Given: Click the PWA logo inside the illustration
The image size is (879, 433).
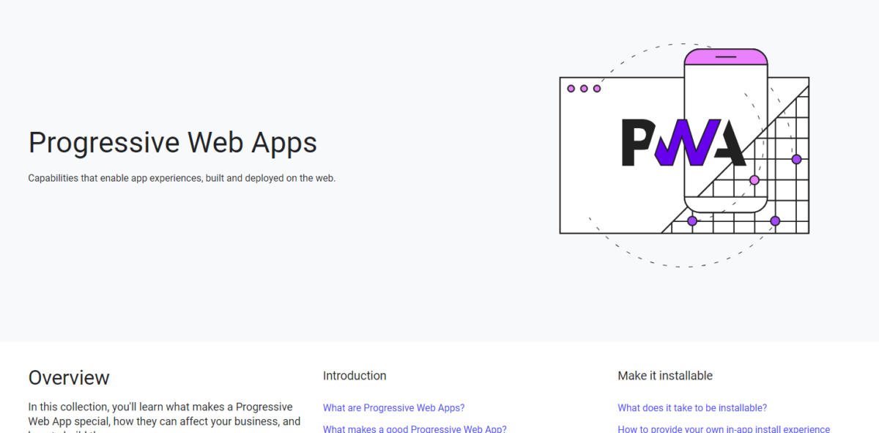Looking at the screenshot, I should (x=683, y=143).
